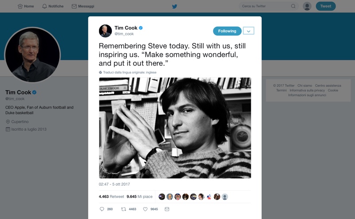Viewport: 355px width, 219px height.
Task: Expand the tweet options chevron dropdown
Action: (249, 31)
